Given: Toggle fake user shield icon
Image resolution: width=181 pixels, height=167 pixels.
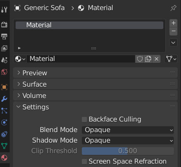Looking at the screenshot, I should [x=140, y=59].
